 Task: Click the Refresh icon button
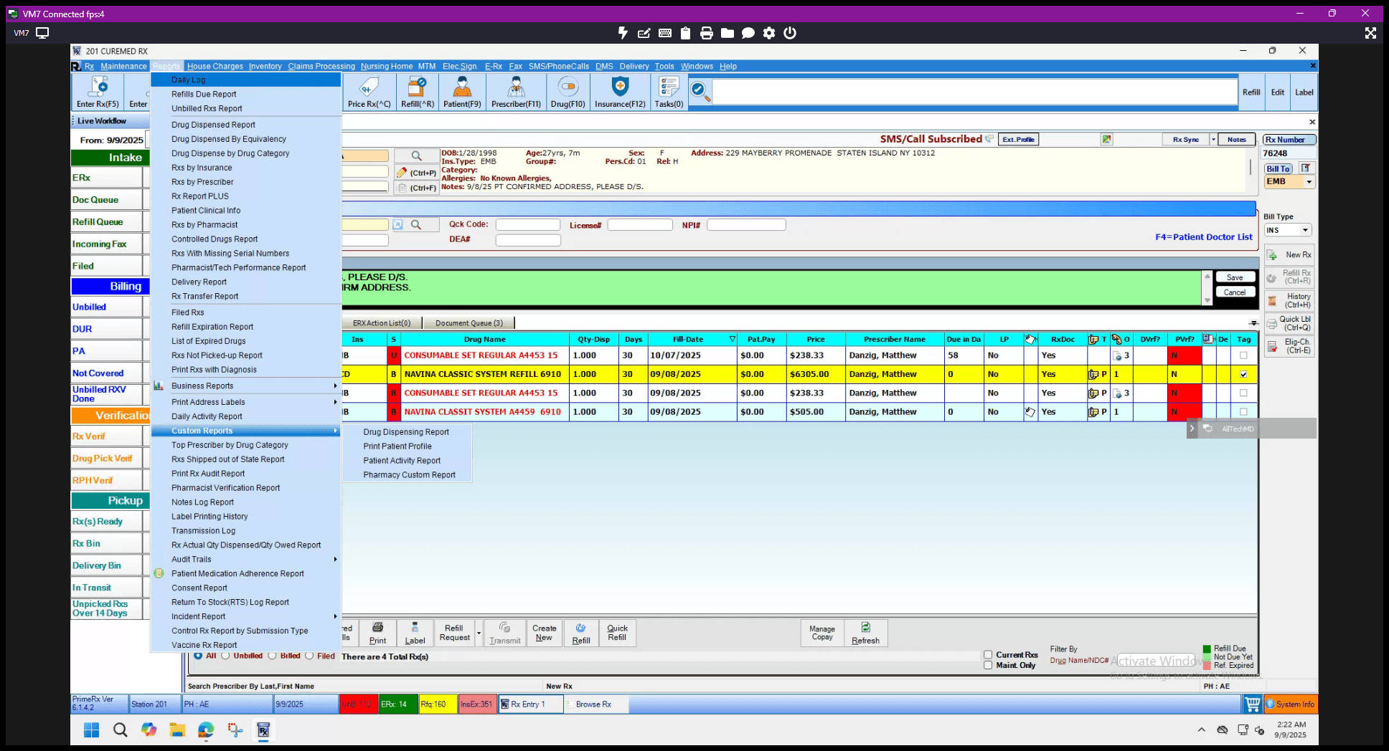click(866, 633)
